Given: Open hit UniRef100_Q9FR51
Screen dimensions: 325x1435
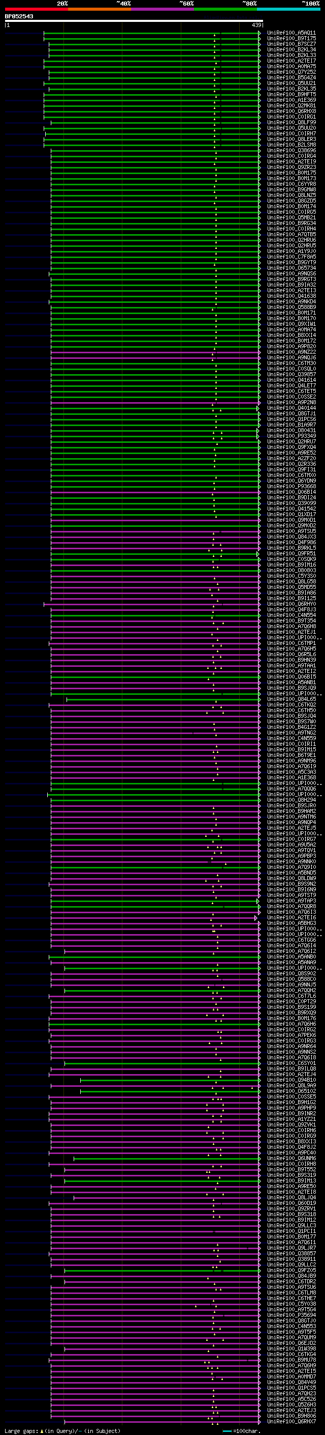Looking at the screenshot, I should 291,553.
